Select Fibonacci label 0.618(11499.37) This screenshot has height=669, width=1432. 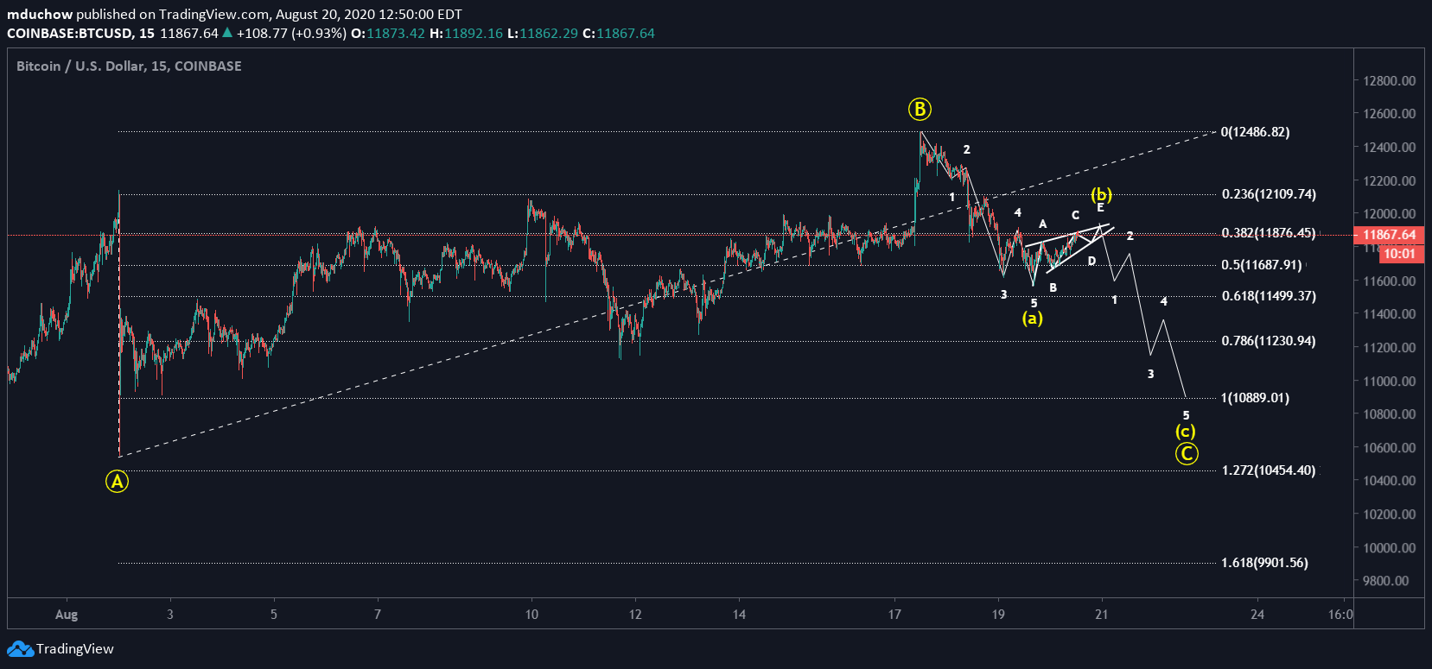pos(1269,296)
